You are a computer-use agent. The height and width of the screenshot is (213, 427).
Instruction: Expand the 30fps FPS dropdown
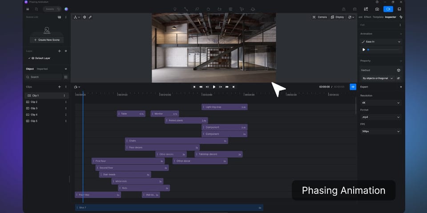click(x=381, y=131)
